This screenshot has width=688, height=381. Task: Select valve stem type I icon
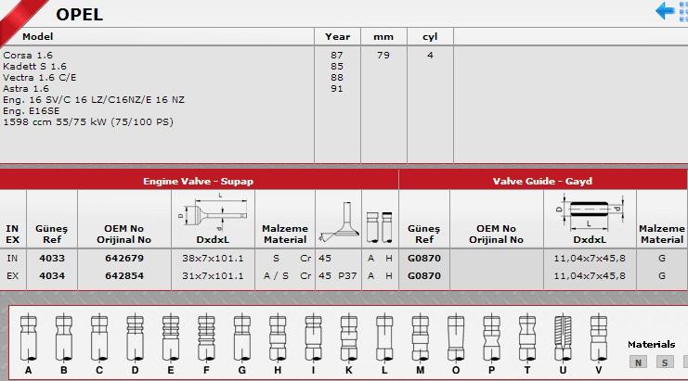(313, 337)
